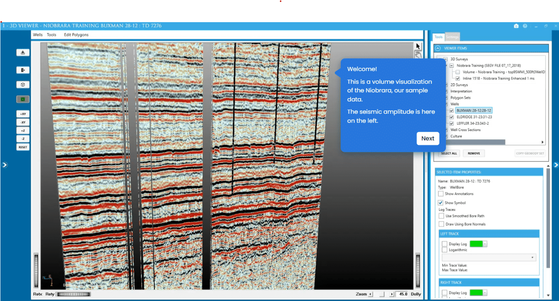The image size is (559, 301).
Task: Click the camera screenshot icon in title bar
Action: (x=516, y=26)
